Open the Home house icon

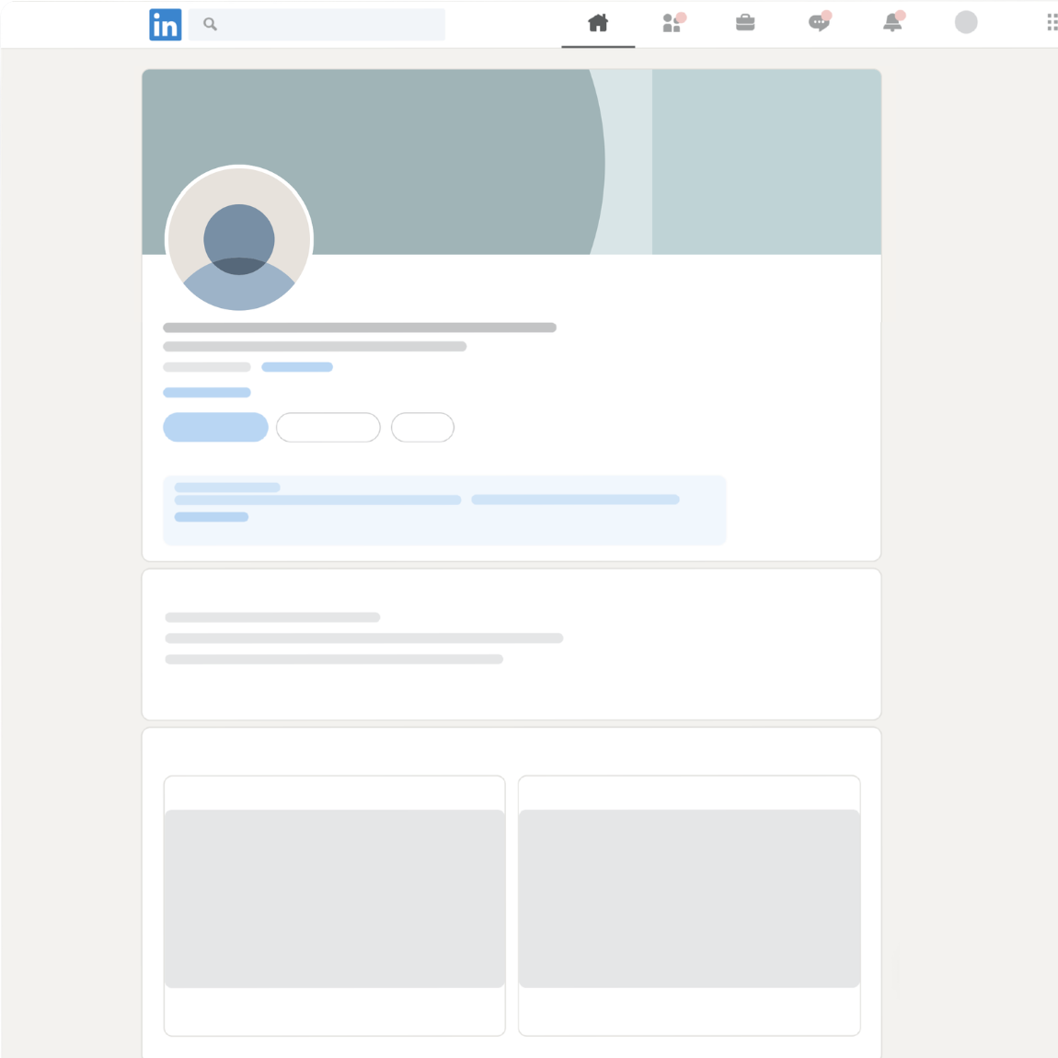click(598, 23)
